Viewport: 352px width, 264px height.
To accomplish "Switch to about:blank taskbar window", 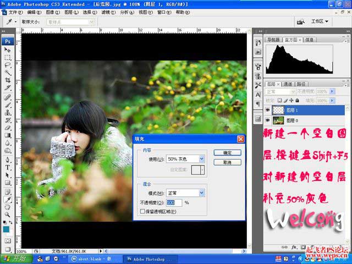I will pyautogui.click(x=94, y=259).
